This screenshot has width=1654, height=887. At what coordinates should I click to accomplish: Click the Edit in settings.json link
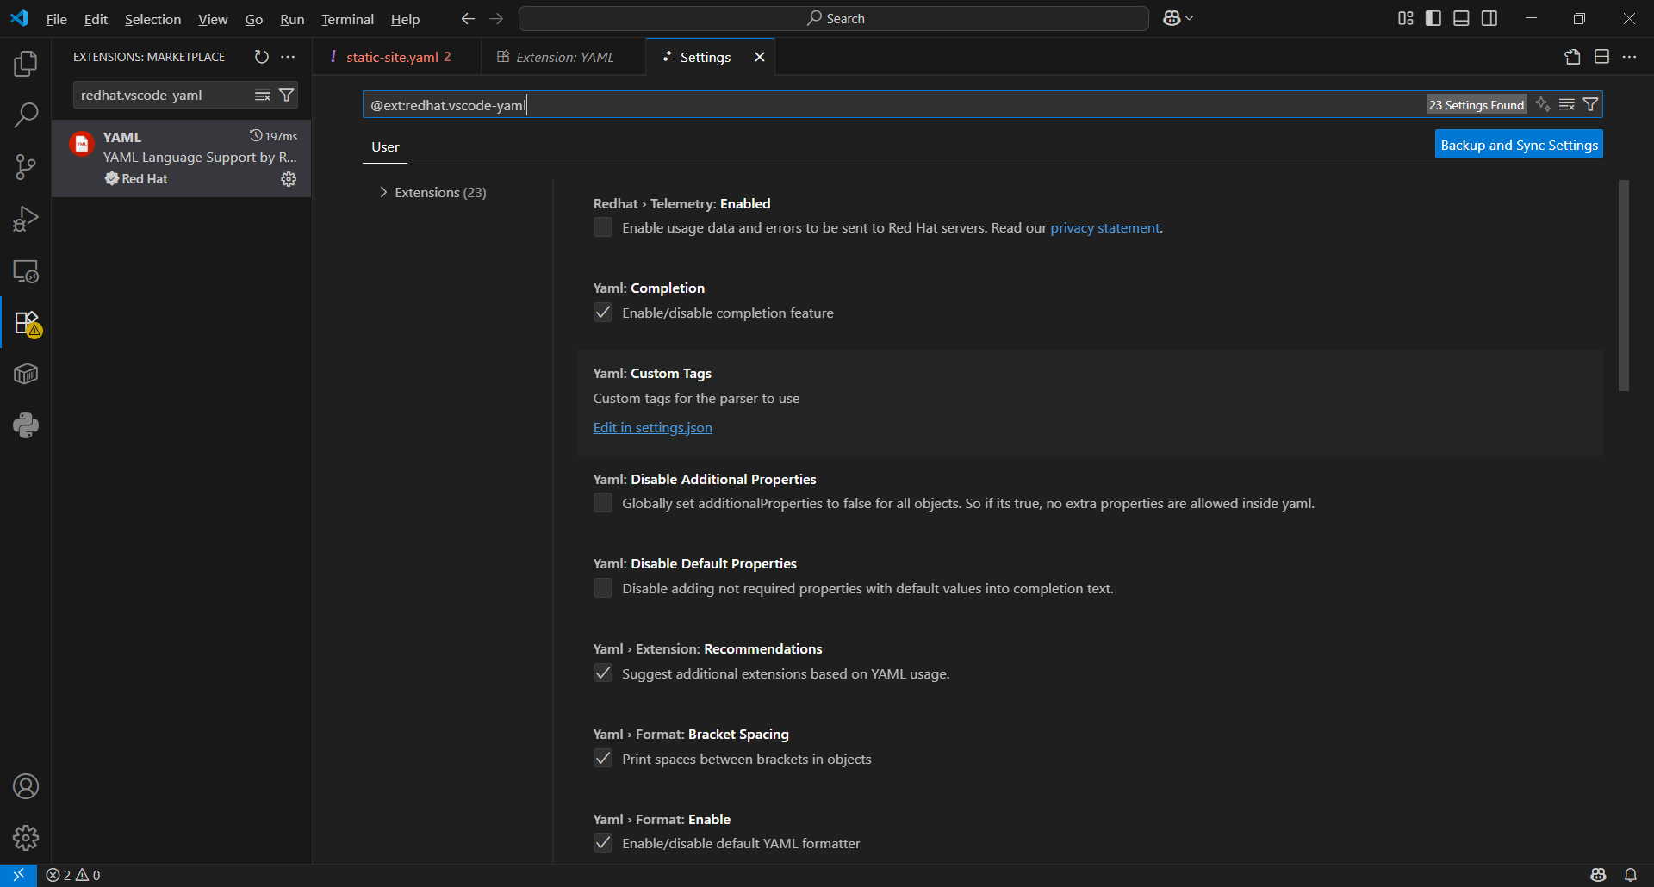[652, 428]
